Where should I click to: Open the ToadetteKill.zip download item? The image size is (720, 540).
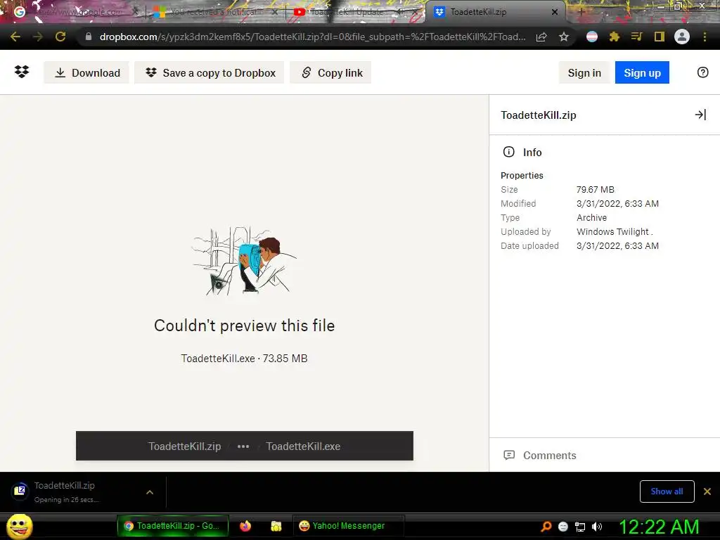[x=73, y=491]
